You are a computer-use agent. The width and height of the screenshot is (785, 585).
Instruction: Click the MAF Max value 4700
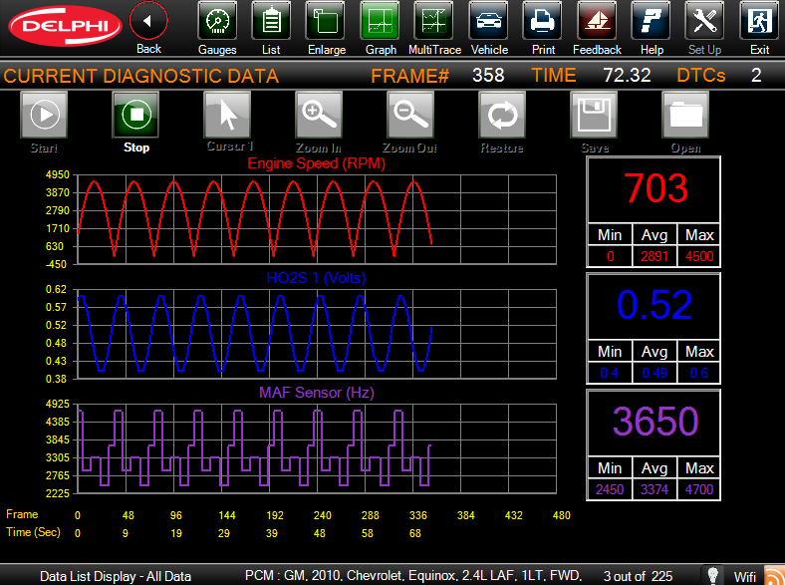click(699, 489)
